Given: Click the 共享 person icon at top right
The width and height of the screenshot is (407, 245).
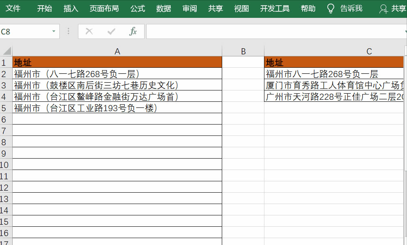Looking at the screenshot, I should tap(383, 9).
